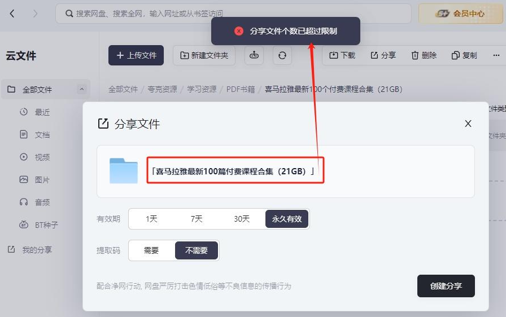Click 复制 copy toolbar item

pos(464,55)
